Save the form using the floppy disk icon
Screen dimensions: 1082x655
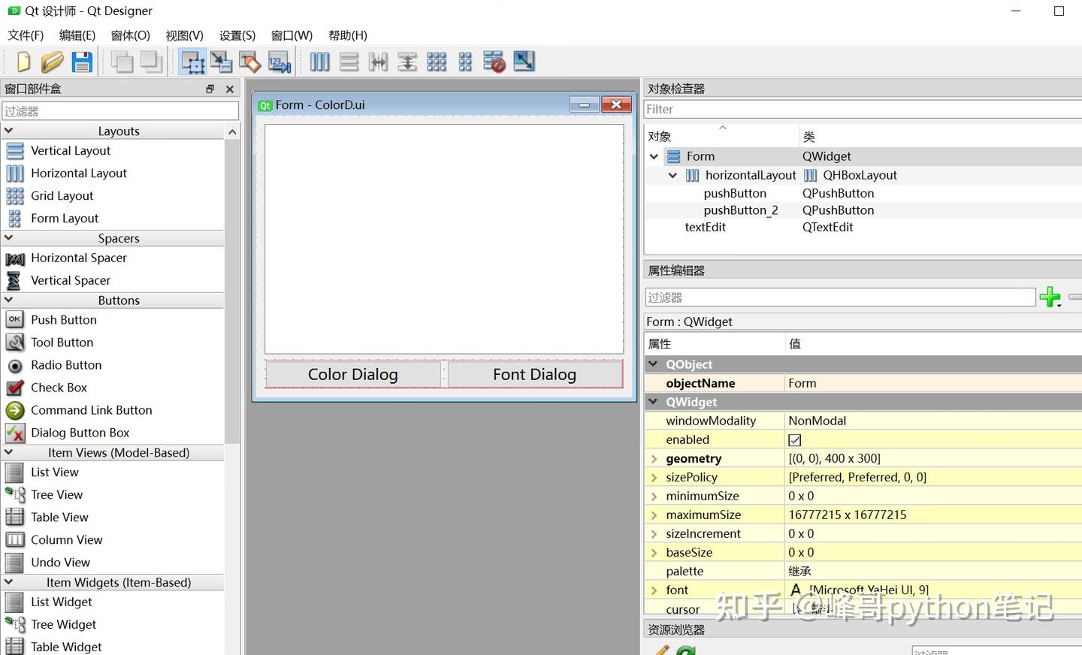pyautogui.click(x=82, y=62)
